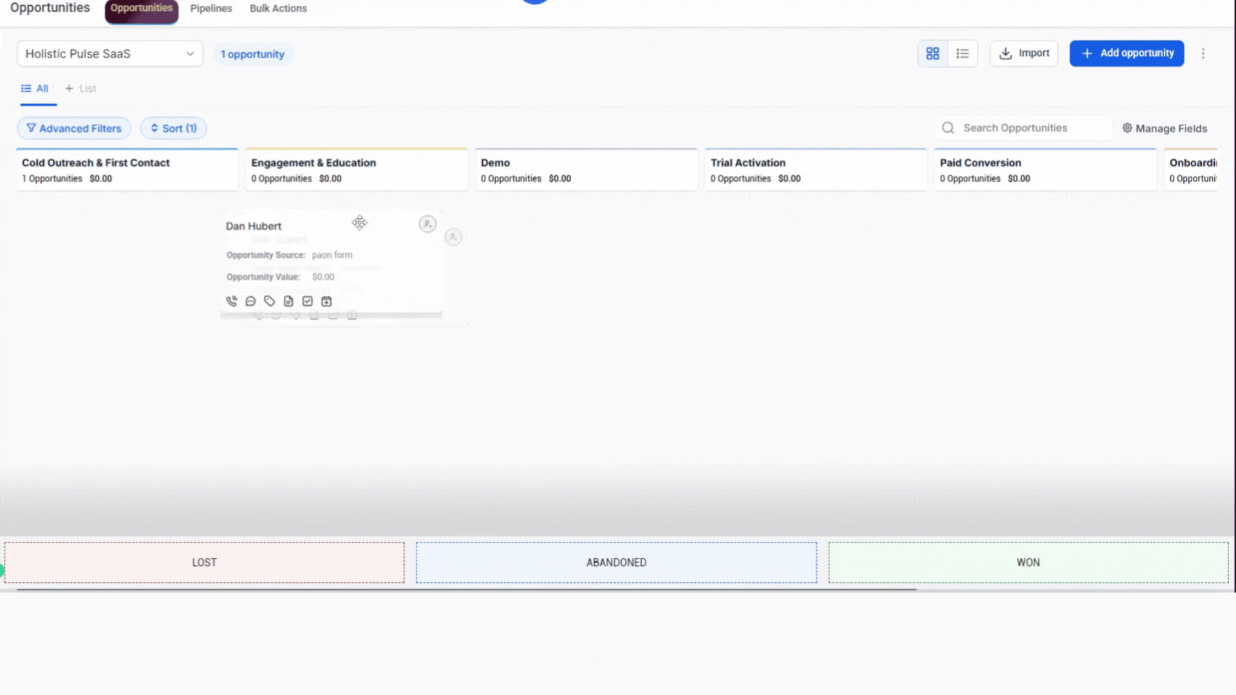Click the Paid Conversion stage header
1236x695 pixels.
pos(1045,170)
